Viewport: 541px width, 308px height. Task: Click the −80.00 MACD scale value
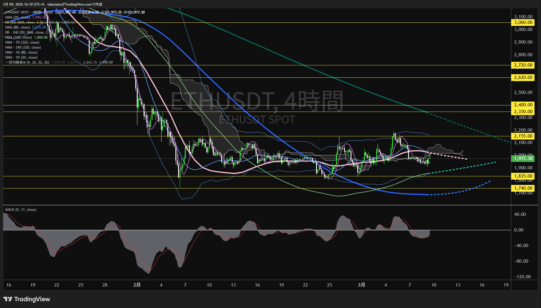(x=522, y=261)
